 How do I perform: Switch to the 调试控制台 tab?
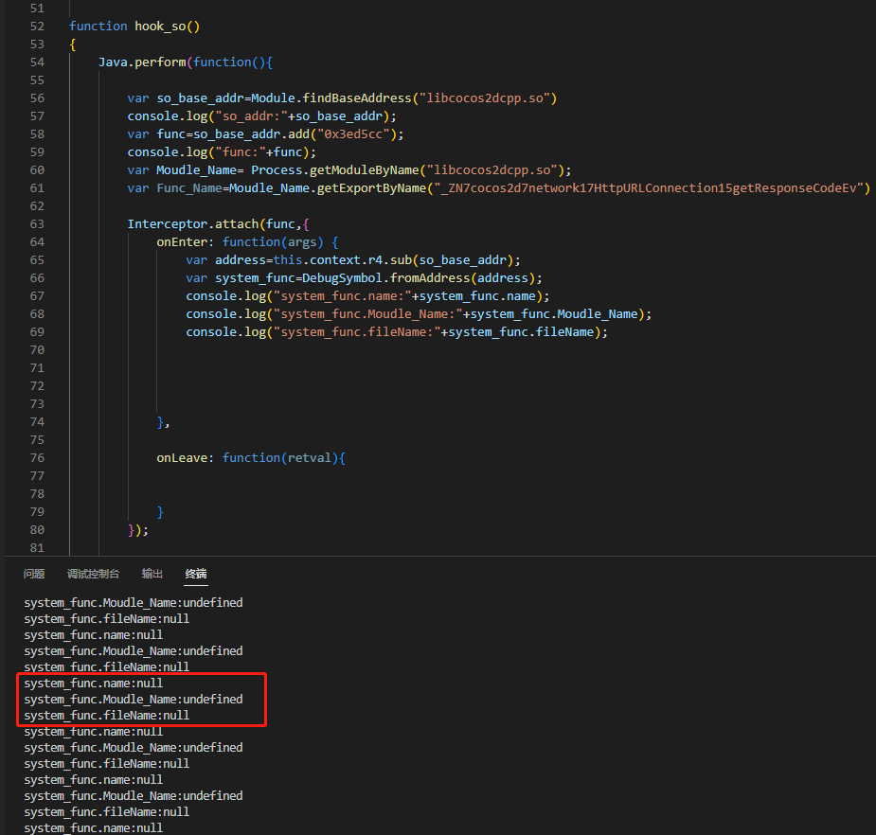[93, 574]
